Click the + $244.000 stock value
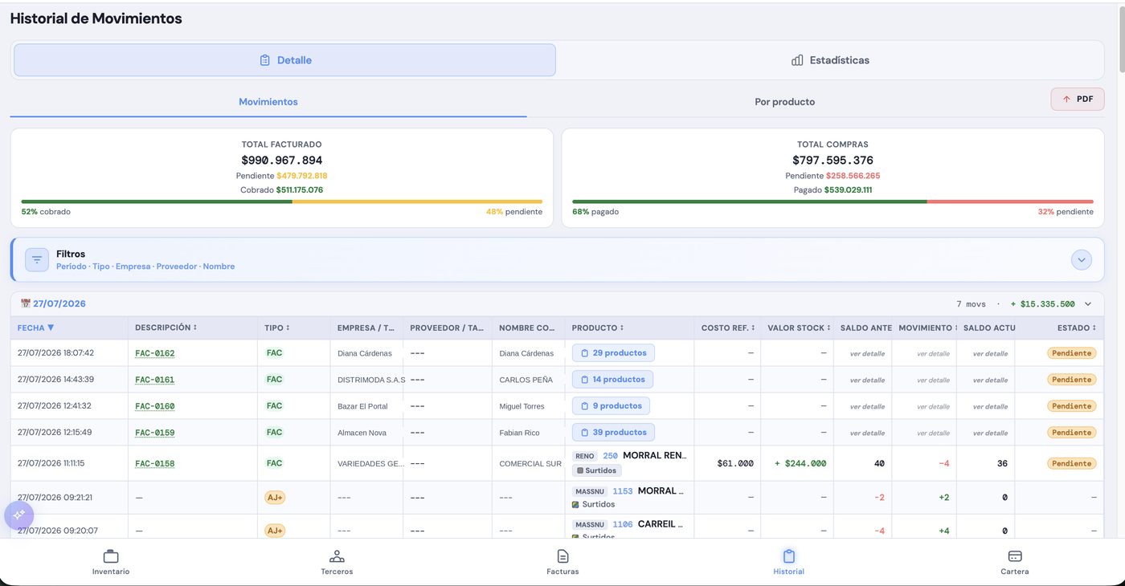The width and height of the screenshot is (1125, 586). pos(800,463)
